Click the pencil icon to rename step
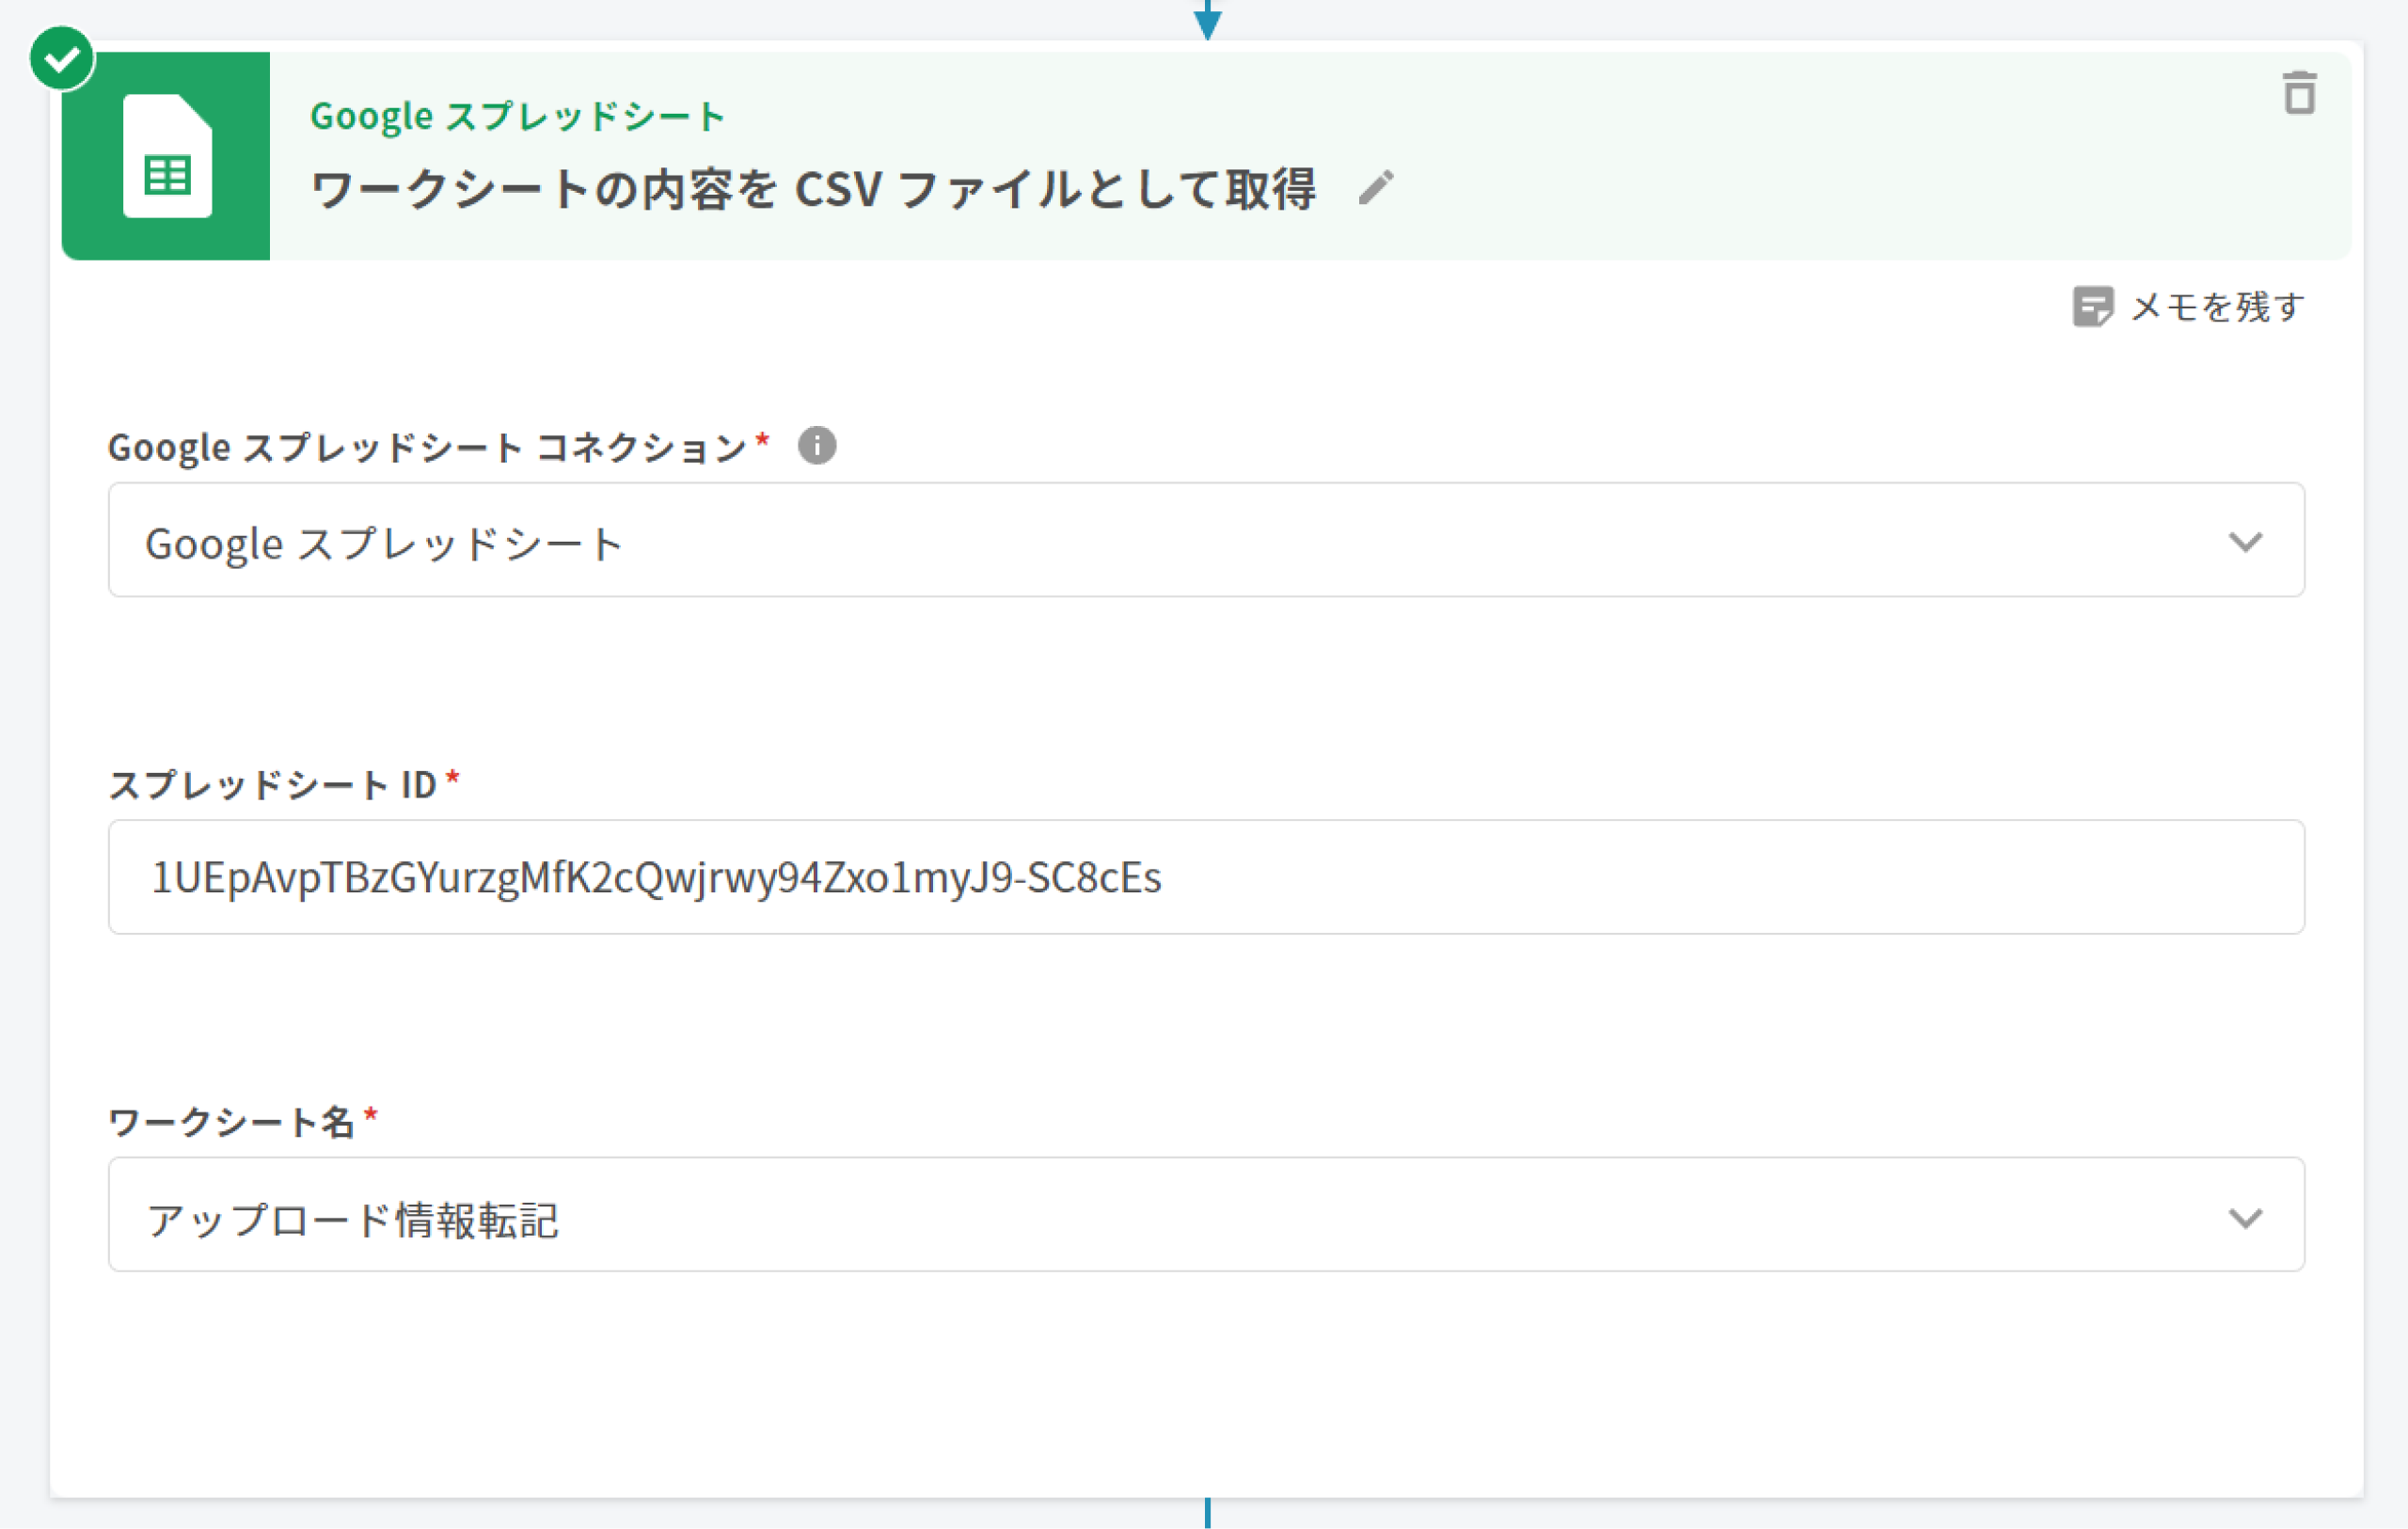2408x1529 pixels. [1376, 187]
